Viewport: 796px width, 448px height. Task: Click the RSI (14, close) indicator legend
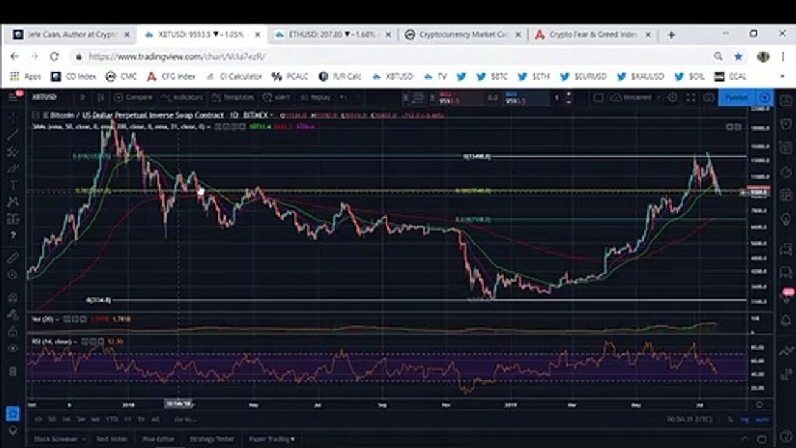55,342
